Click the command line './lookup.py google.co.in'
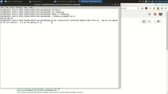 pyautogui.click(x=63, y=16)
